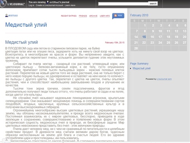Click the entry date February 15th, 20:15
Viewport: 190px width, 143px height.
point(115,43)
